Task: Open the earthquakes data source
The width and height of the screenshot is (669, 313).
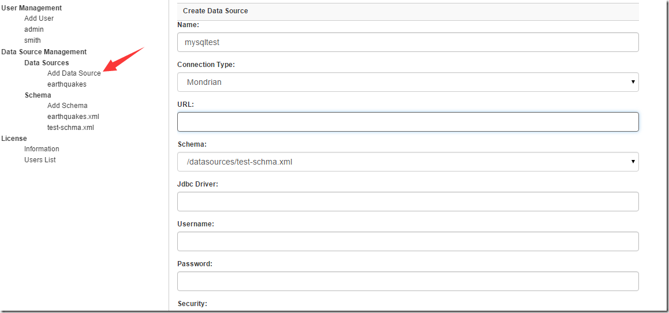Action: [66, 84]
